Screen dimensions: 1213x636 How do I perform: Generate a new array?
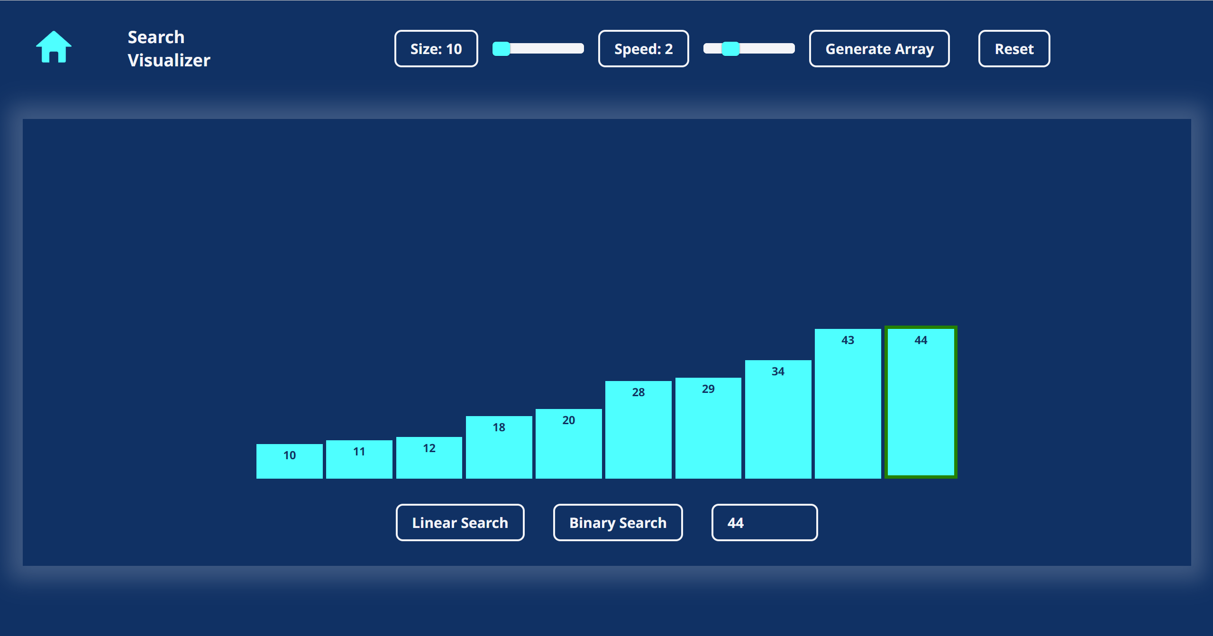coord(879,49)
